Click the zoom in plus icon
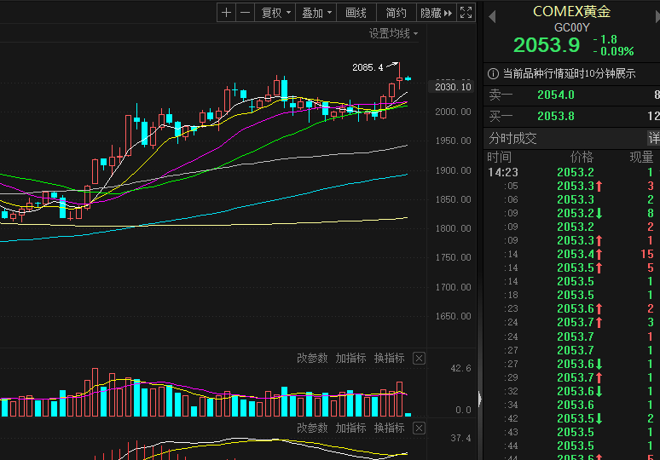The image size is (660, 460). click(x=226, y=13)
